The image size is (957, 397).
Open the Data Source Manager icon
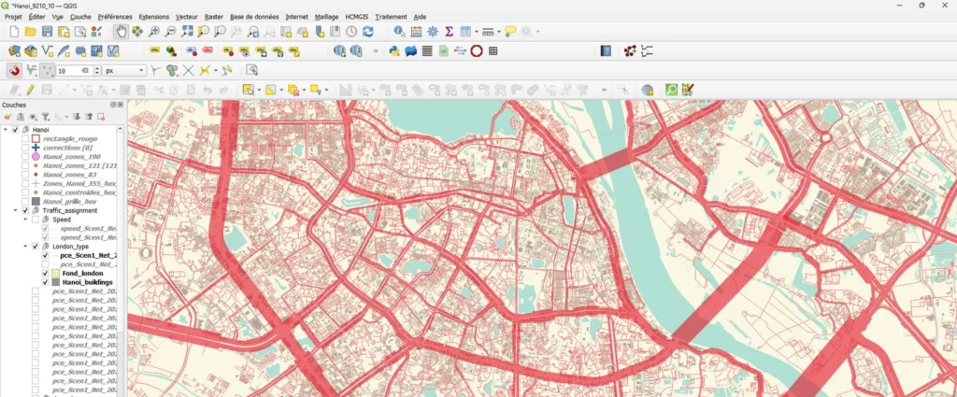pos(14,51)
